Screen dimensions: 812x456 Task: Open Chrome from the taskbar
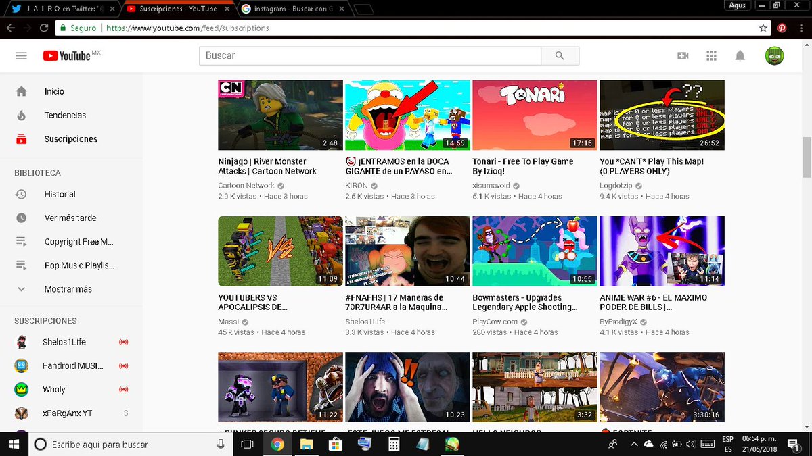[x=277, y=444]
